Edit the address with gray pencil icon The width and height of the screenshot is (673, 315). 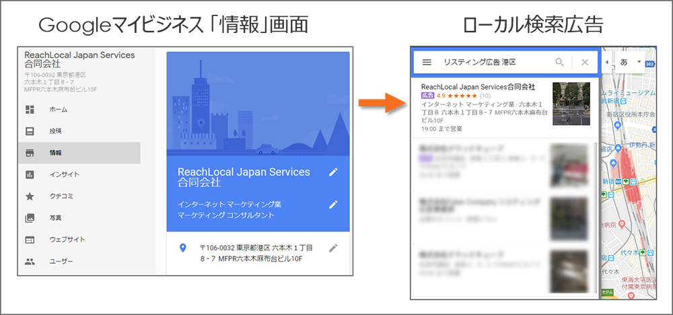(333, 248)
